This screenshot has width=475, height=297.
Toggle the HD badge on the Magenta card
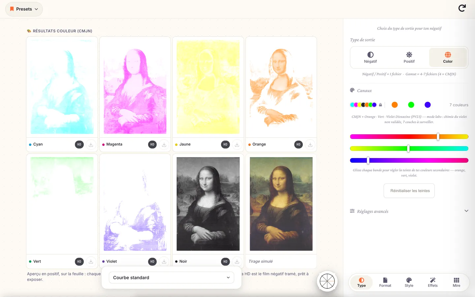click(152, 145)
